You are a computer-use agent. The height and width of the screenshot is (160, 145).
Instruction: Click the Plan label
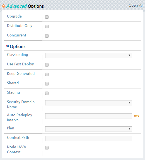coord(11,128)
